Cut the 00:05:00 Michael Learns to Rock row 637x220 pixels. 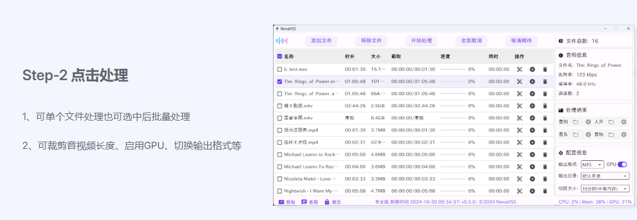(519, 154)
